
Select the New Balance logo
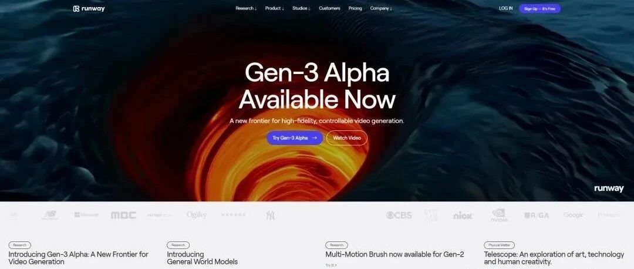tap(50, 215)
